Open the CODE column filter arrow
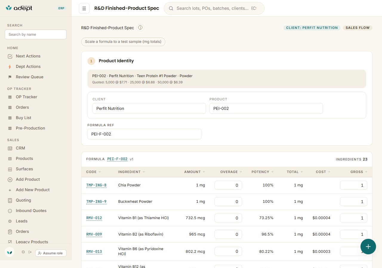Screen dimensions: 382x268 click(100, 172)
